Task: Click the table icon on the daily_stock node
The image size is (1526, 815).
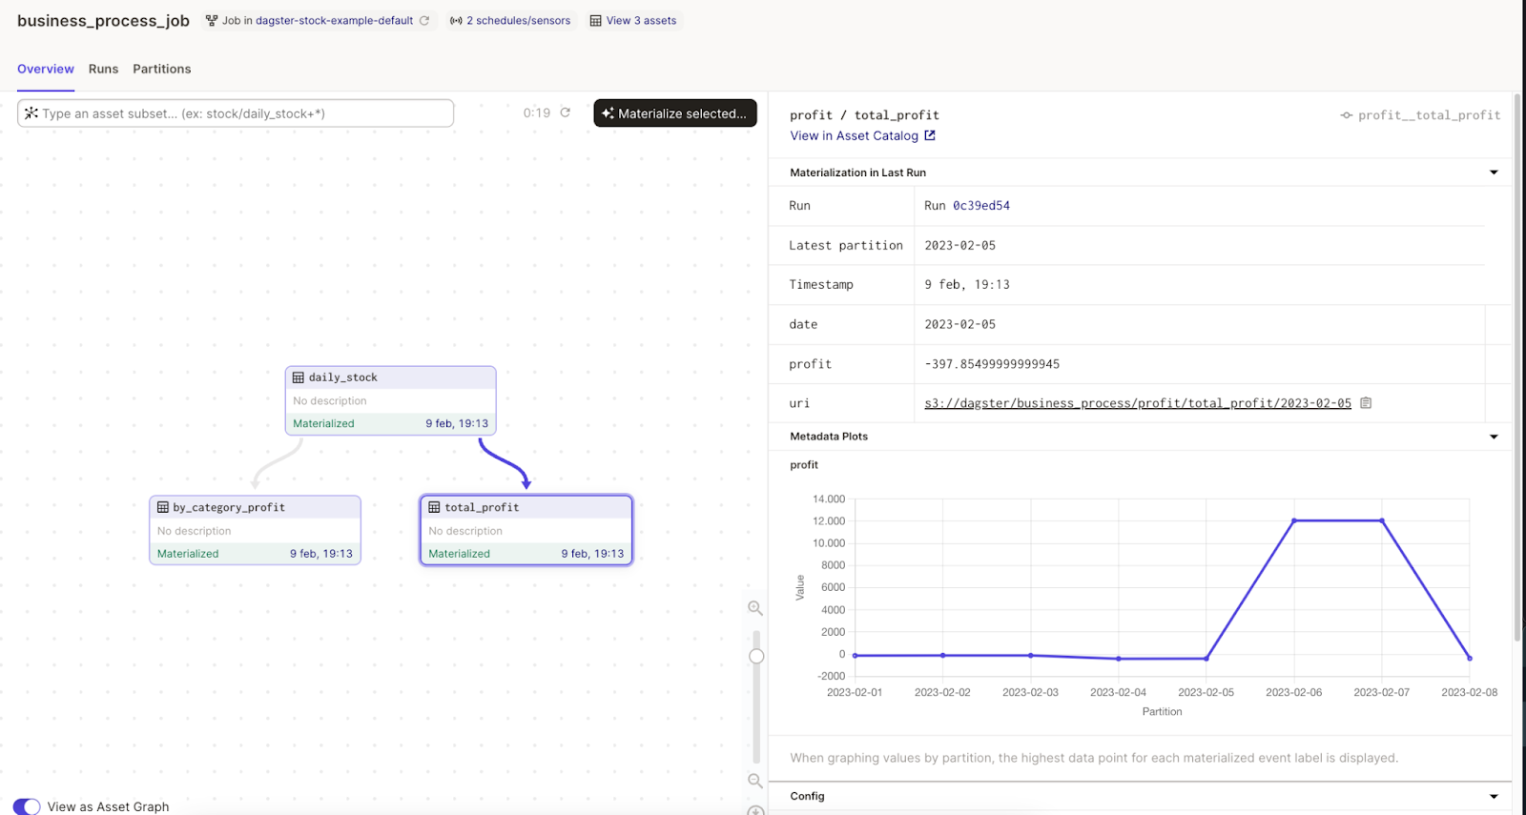Action: click(x=299, y=377)
